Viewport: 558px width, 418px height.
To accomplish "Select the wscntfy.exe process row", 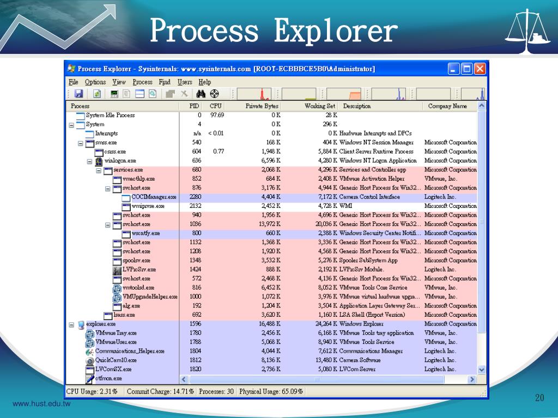I will point(271,233).
